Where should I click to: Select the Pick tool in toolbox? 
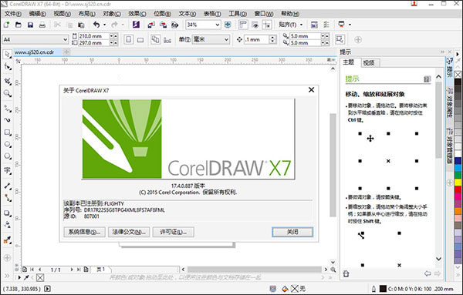coord(8,54)
